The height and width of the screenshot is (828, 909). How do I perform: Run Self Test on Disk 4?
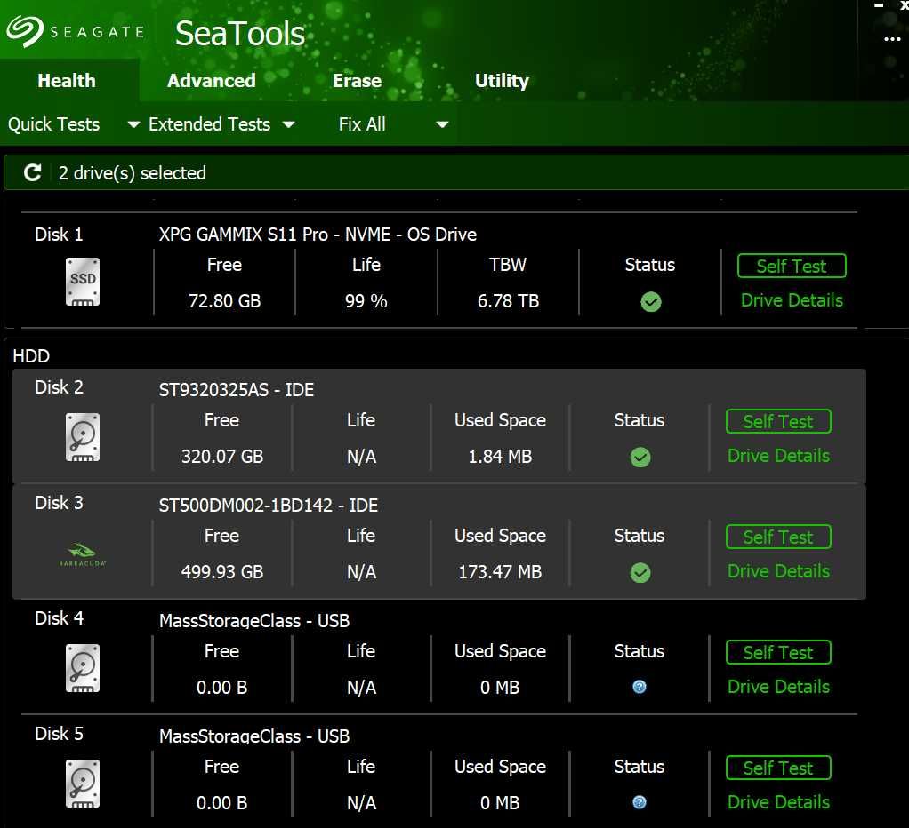[x=778, y=652]
